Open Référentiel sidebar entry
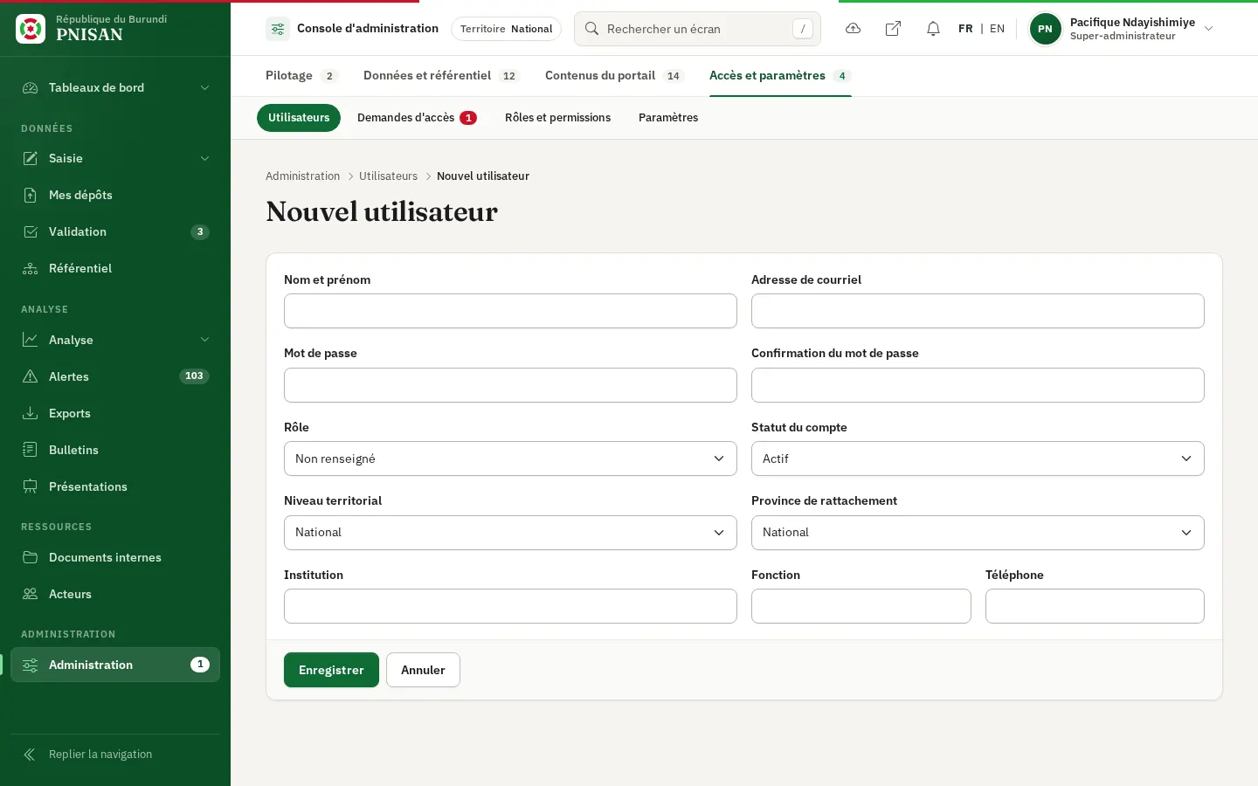The height and width of the screenshot is (786, 1258). 115,268
